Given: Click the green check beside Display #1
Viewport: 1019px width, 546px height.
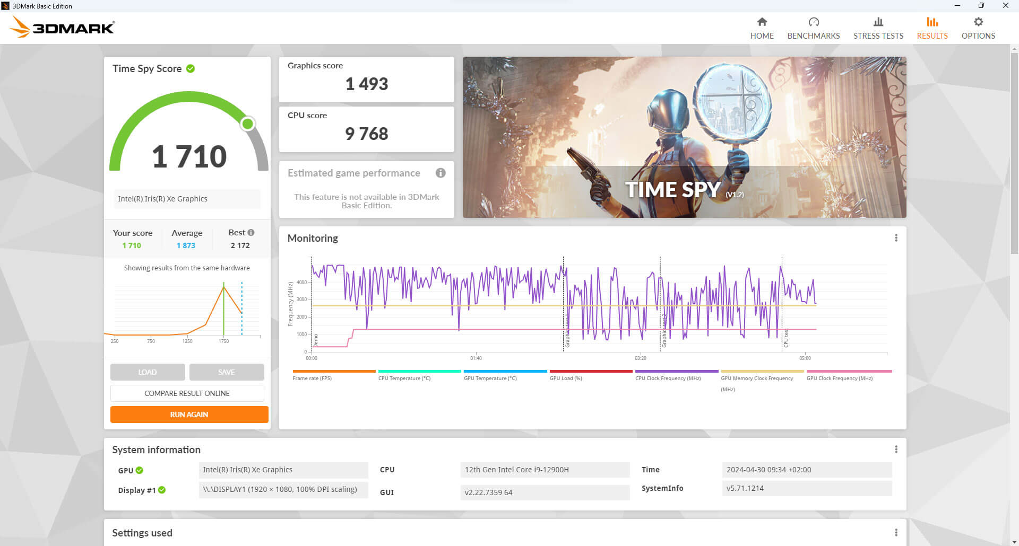Looking at the screenshot, I should coord(162,490).
